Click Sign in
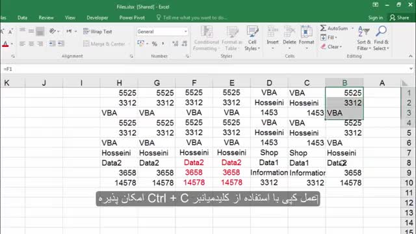Viewport: 416px width, 234px height. (x=376, y=18)
